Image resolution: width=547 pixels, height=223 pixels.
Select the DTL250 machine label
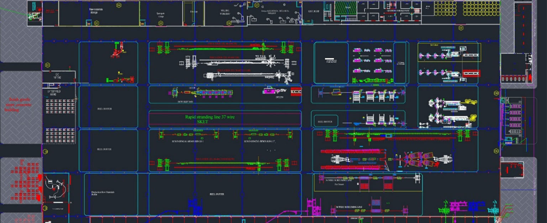click(279, 96)
